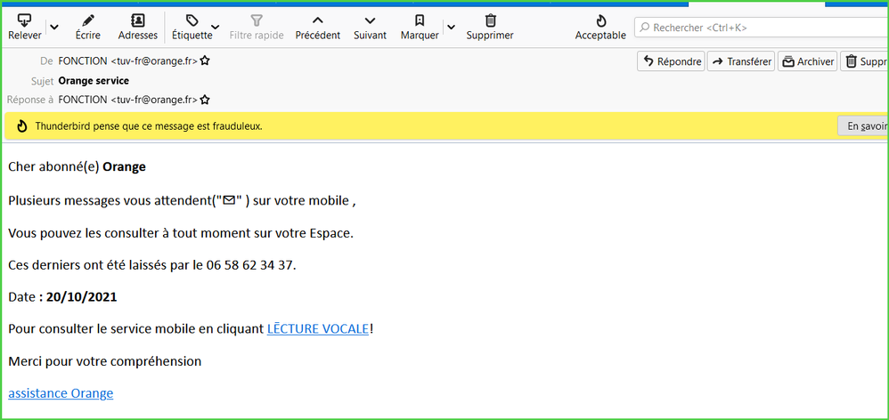Click the Étiquette tag icon
Image resolution: width=889 pixels, height=420 pixels.
[192, 20]
